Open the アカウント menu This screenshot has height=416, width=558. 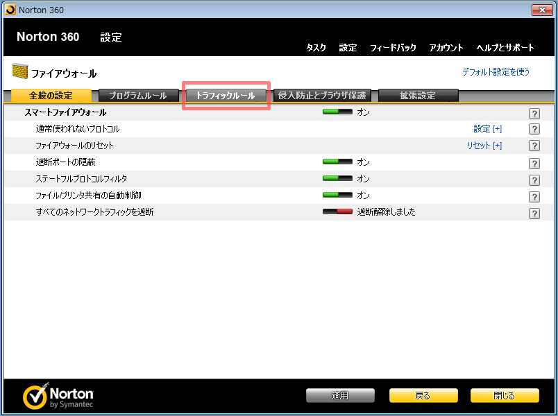pos(446,48)
